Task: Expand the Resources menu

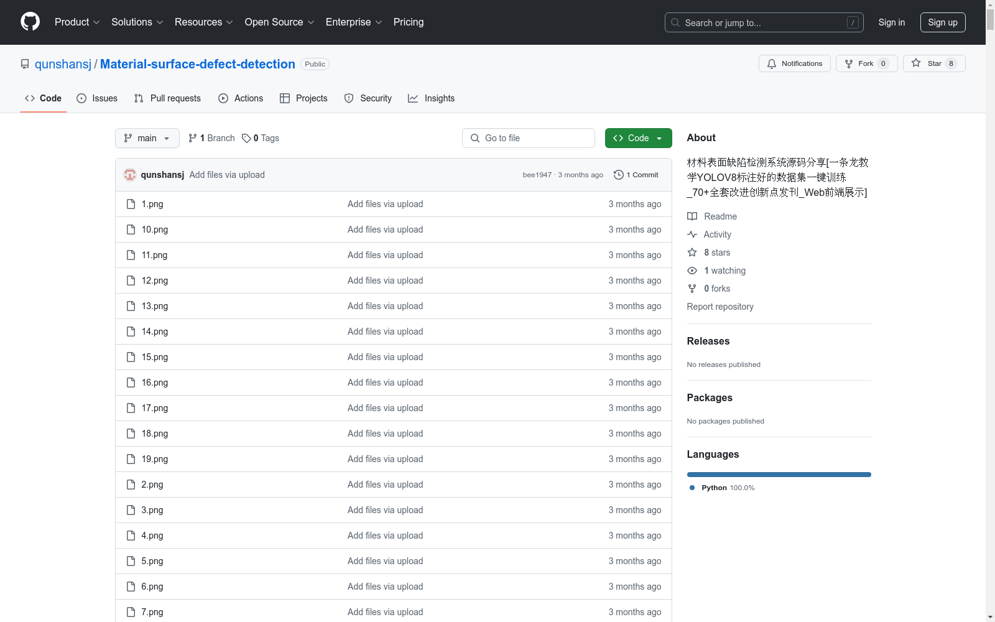Action: tap(204, 22)
